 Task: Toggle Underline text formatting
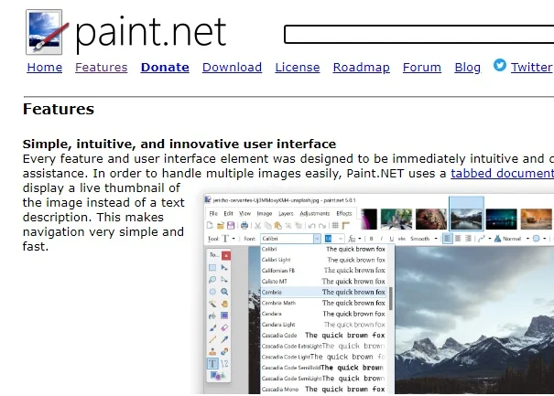click(x=392, y=239)
